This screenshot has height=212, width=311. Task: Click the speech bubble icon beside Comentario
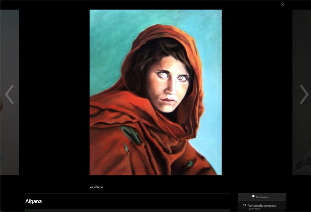253,197
